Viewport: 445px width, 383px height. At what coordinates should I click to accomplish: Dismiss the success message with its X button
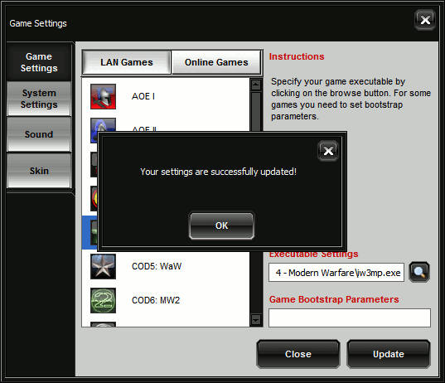(328, 151)
